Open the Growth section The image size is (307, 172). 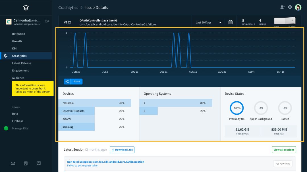pyautogui.click(x=17, y=41)
